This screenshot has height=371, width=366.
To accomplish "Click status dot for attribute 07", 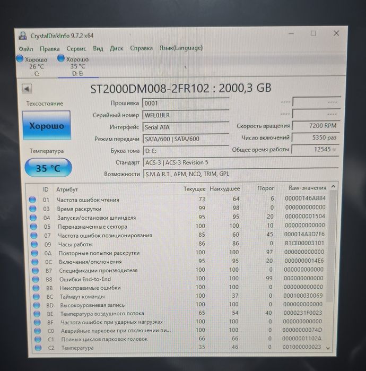I will (x=34, y=236).
